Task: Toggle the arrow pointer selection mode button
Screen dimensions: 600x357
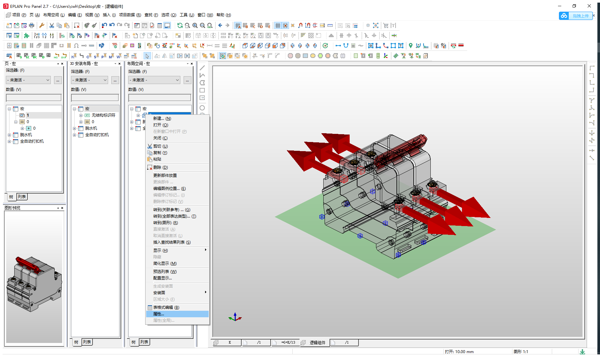Action: (147, 56)
